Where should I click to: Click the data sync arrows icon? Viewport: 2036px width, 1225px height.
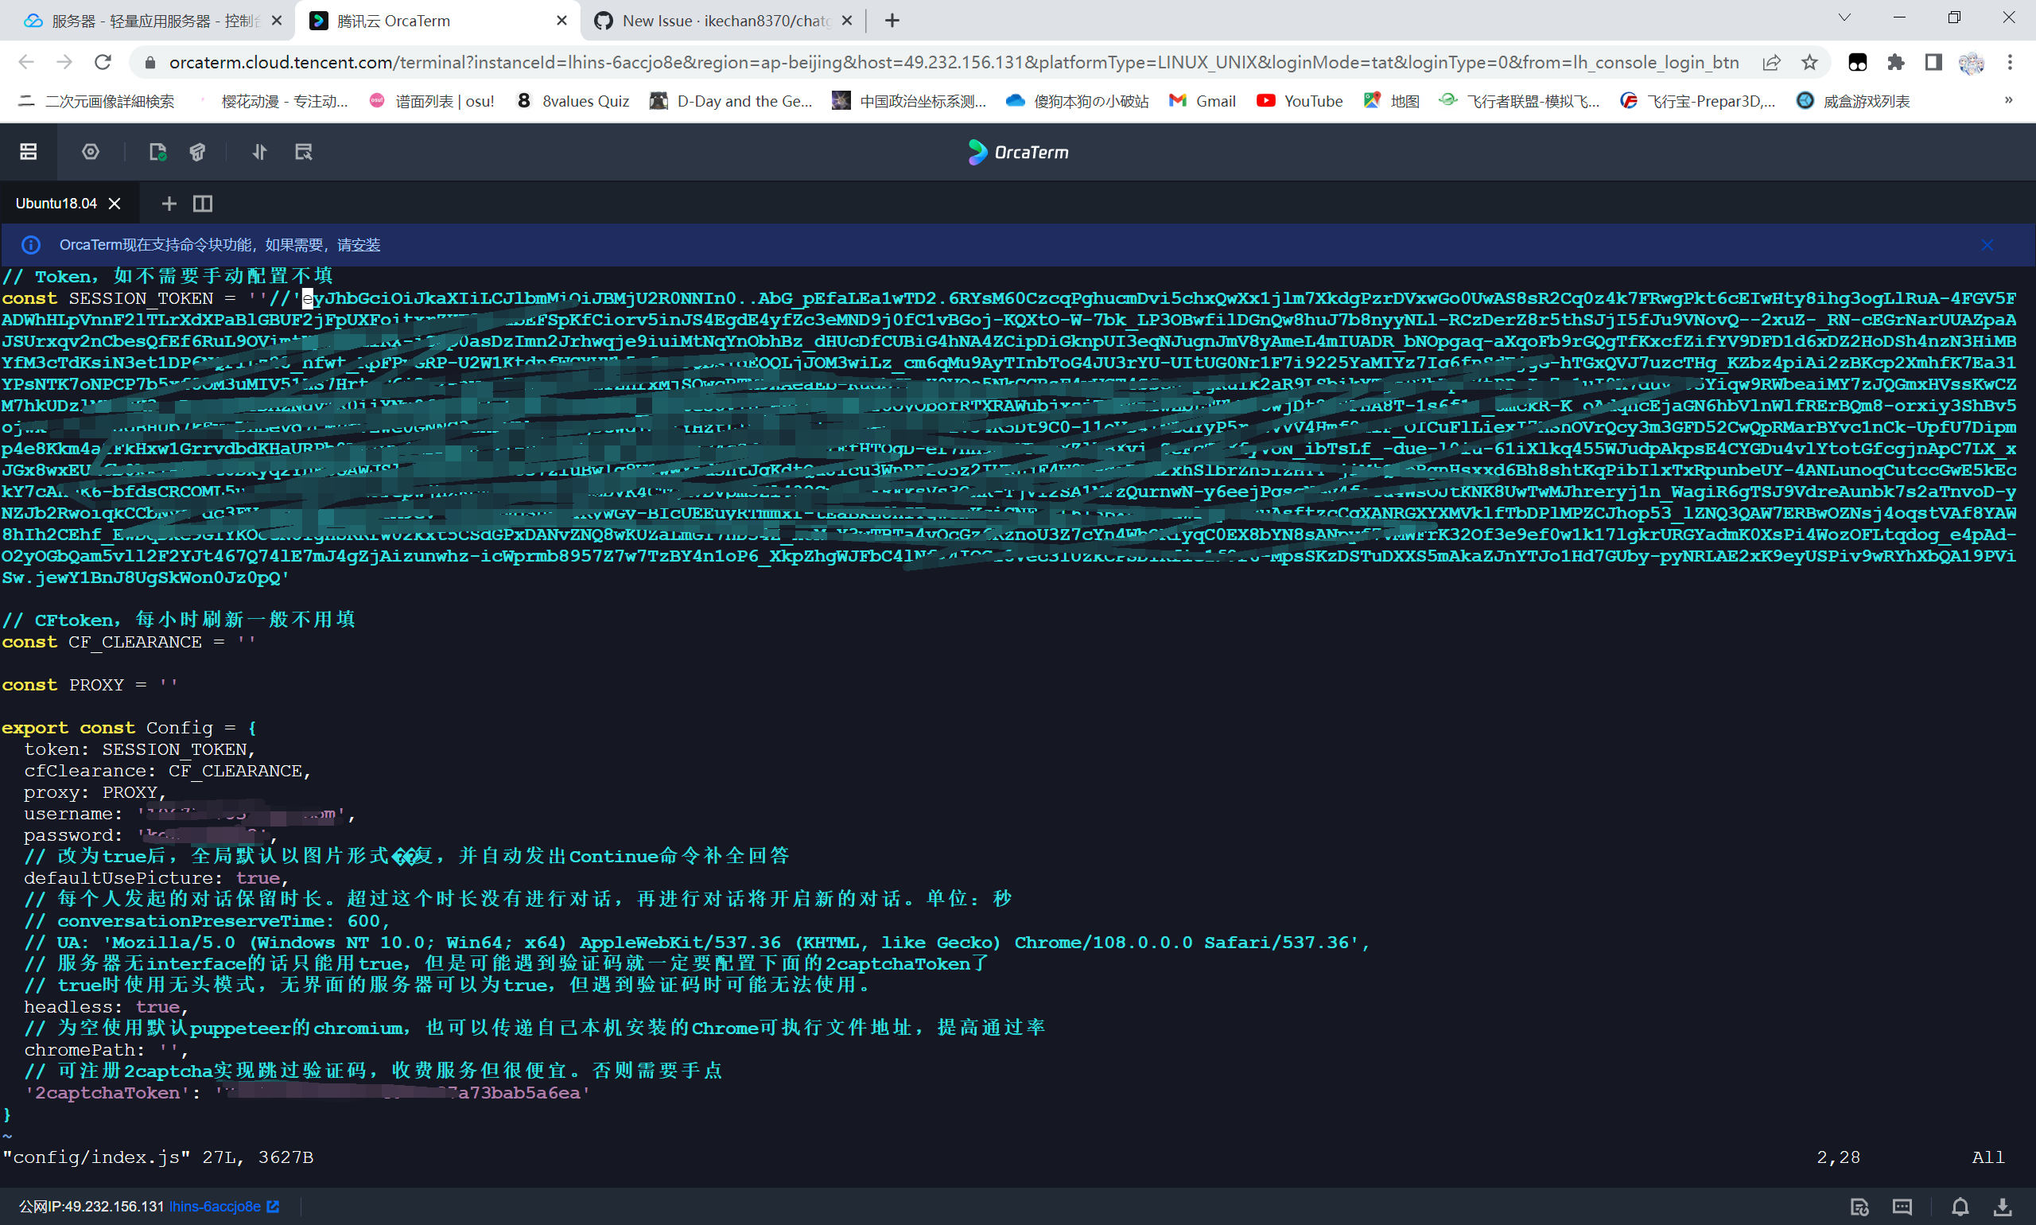(258, 152)
